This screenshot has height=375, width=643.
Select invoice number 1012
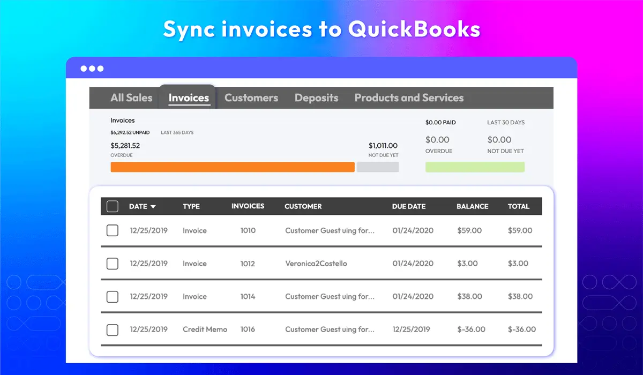pyautogui.click(x=248, y=264)
